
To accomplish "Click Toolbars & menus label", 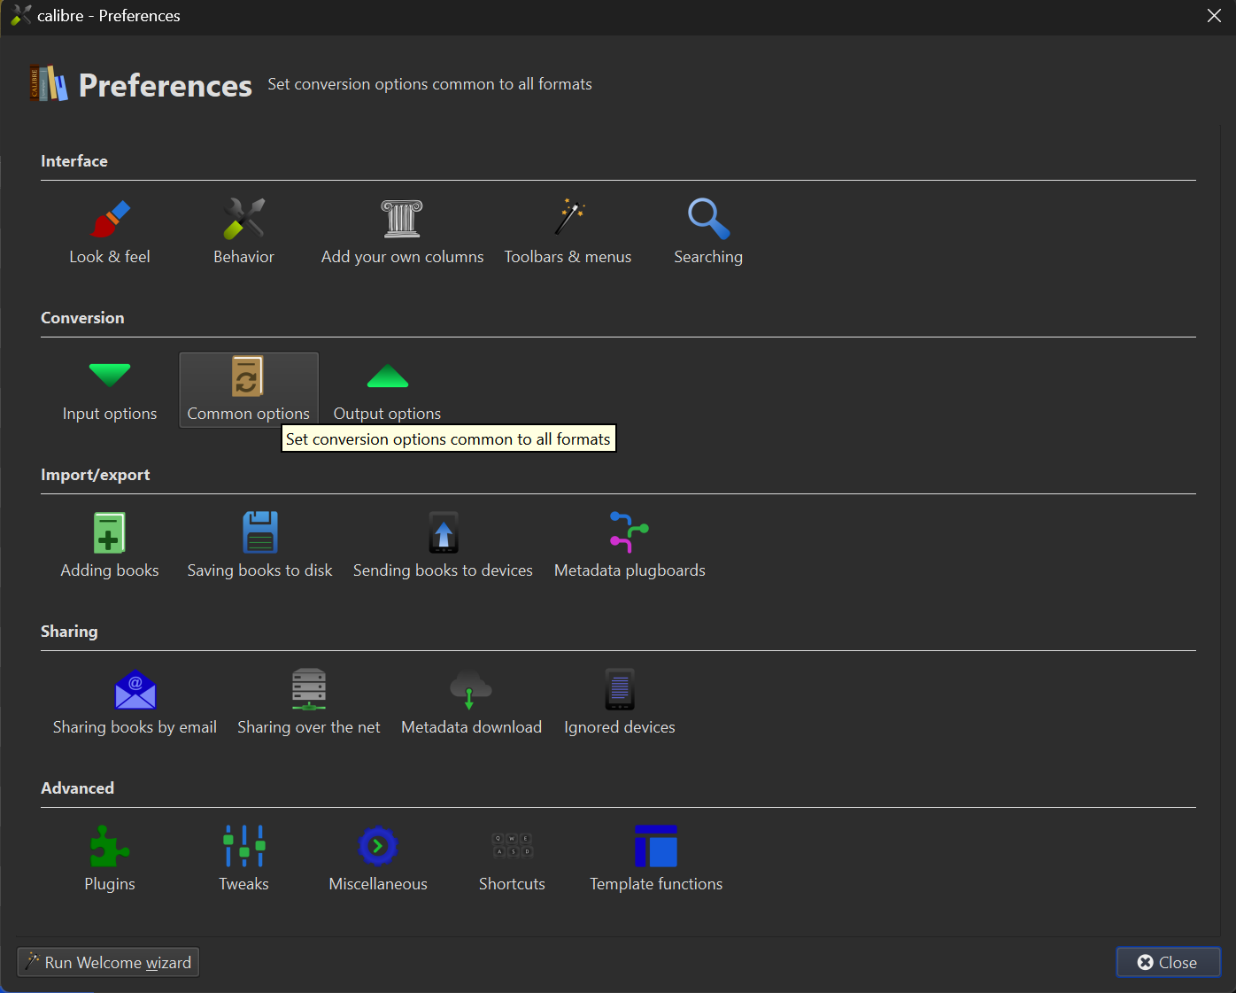I will [x=568, y=257].
